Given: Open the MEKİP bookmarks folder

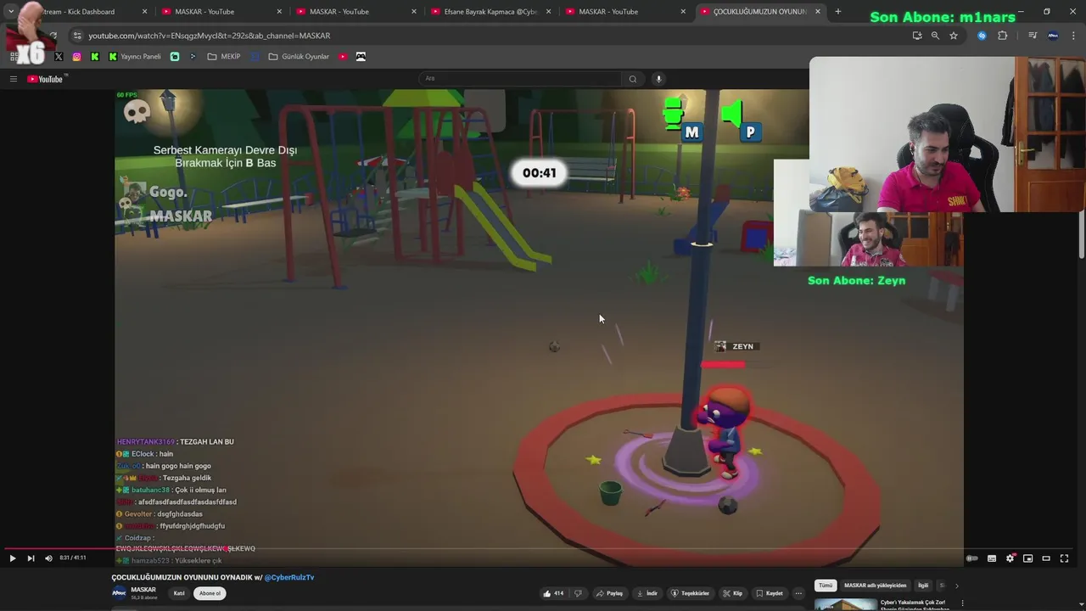Looking at the screenshot, I should (224, 57).
